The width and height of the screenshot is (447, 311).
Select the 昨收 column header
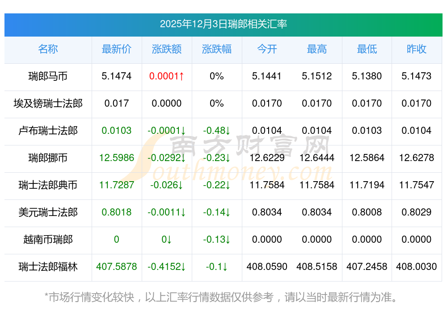coord(417,49)
